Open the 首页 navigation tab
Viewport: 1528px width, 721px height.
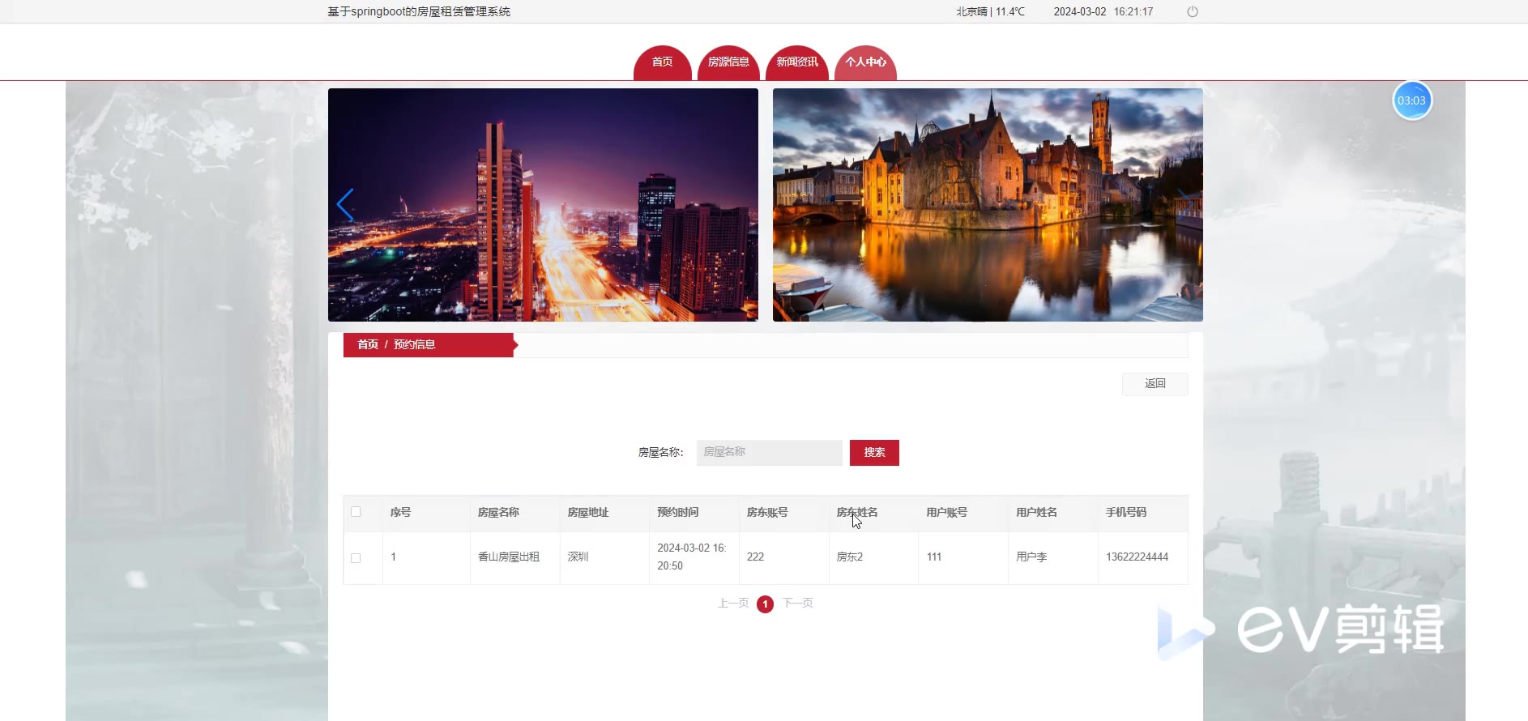(x=662, y=62)
